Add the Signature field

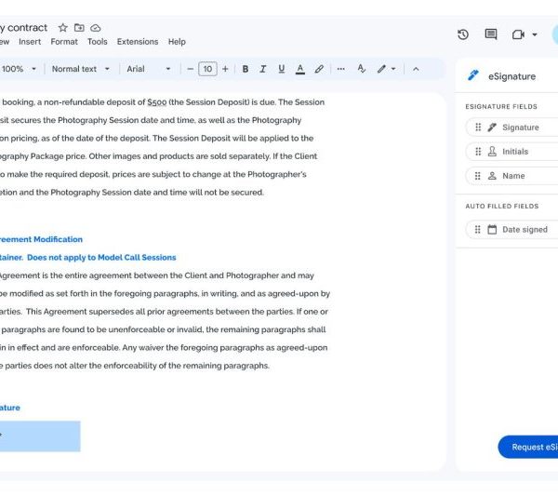point(511,127)
